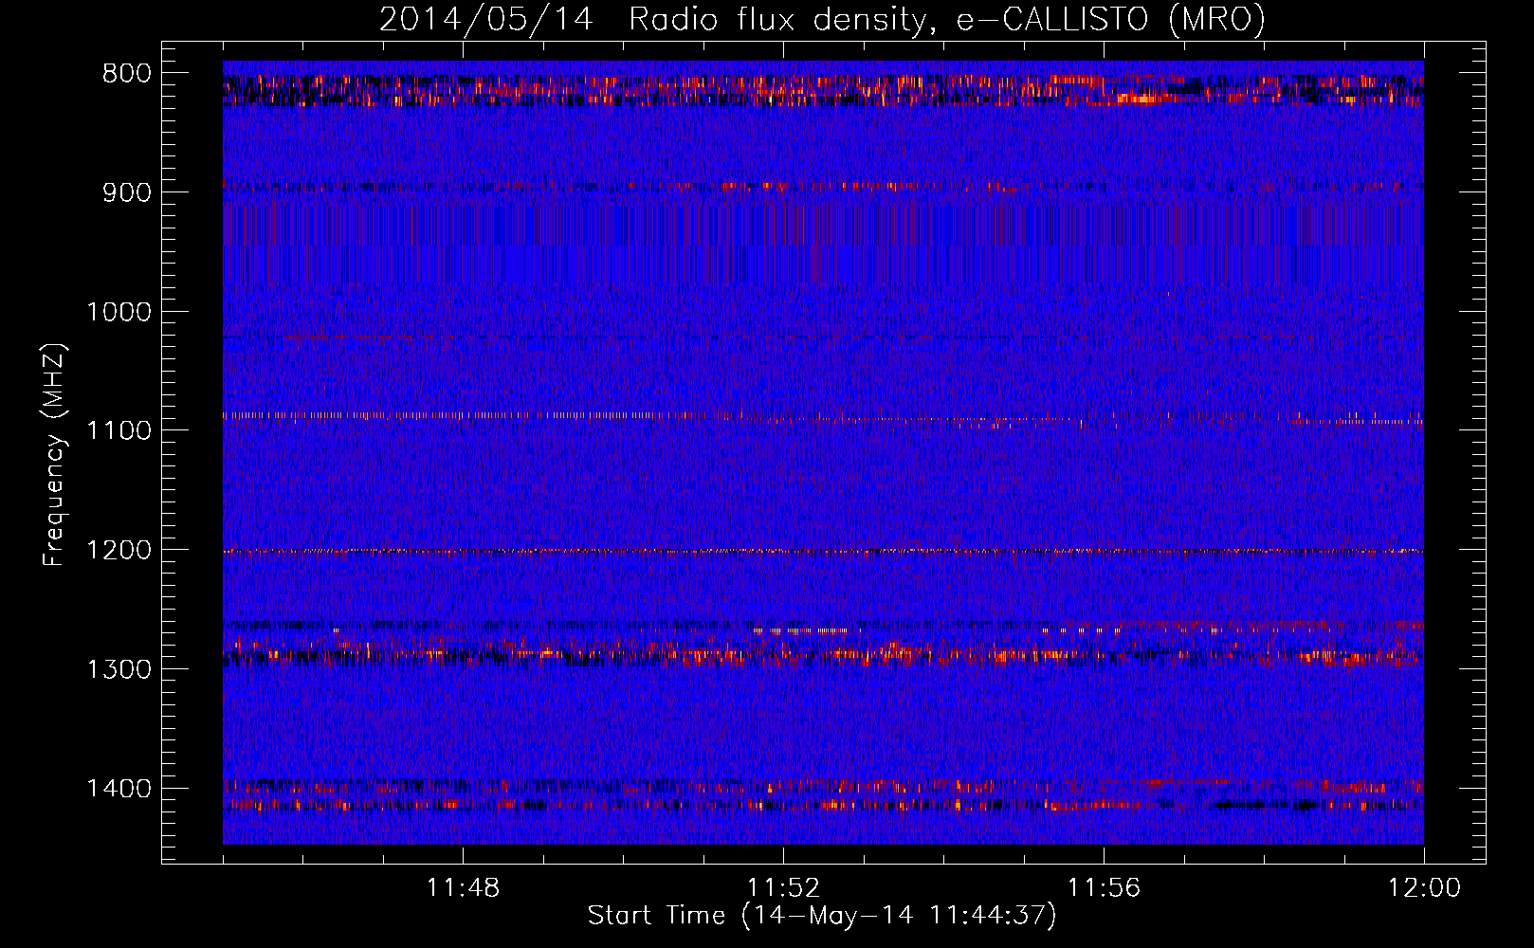Select the '1400' frequency axis label
This screenshot has width=1534, height=948.
(119, 789)
